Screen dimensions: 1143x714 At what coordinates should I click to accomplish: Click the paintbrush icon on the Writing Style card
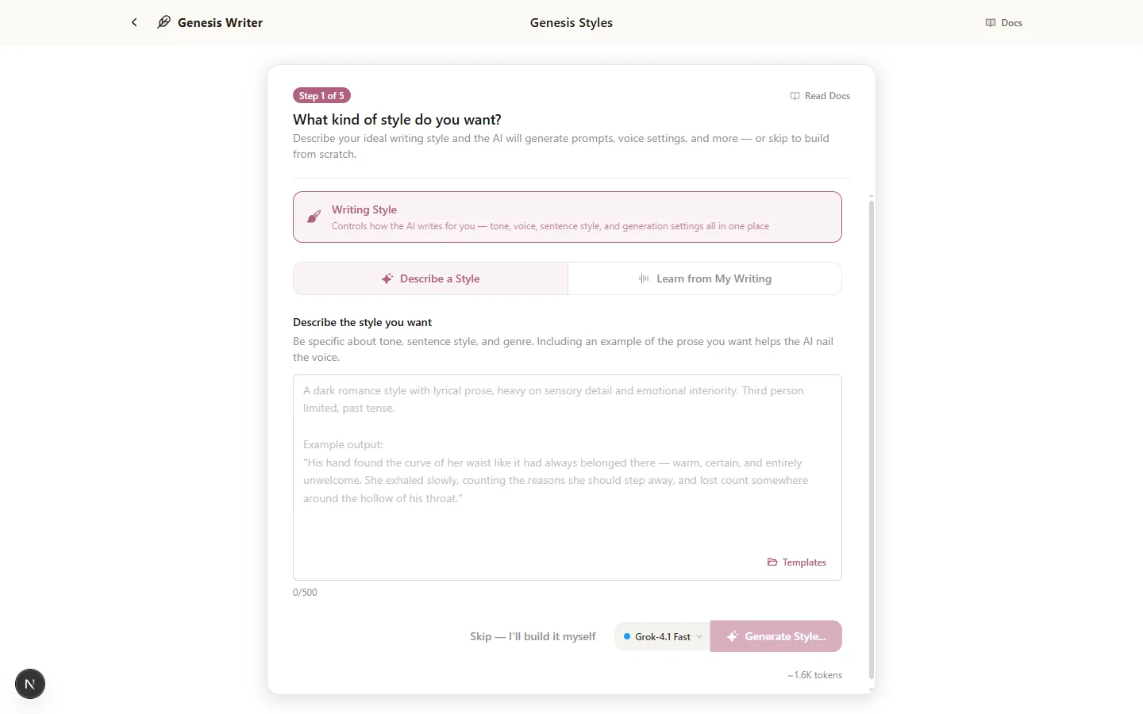click(x=314, y=217)
